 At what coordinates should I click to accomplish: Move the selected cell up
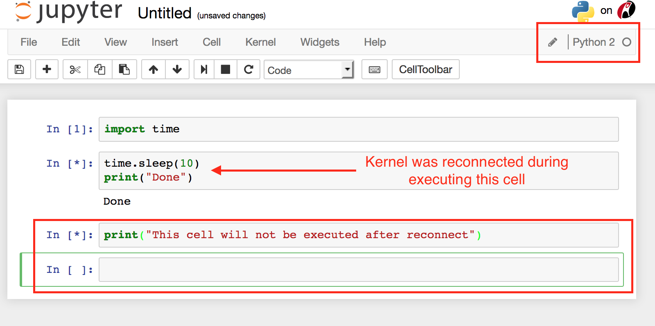coord(153,69)
